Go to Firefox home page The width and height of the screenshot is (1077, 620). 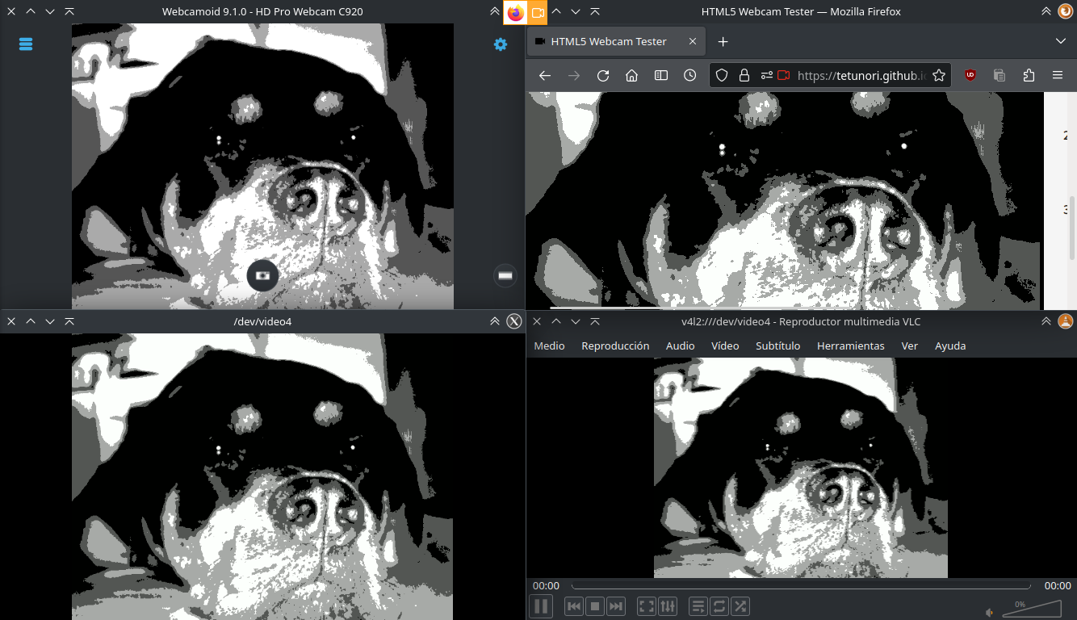coord(632,75)
